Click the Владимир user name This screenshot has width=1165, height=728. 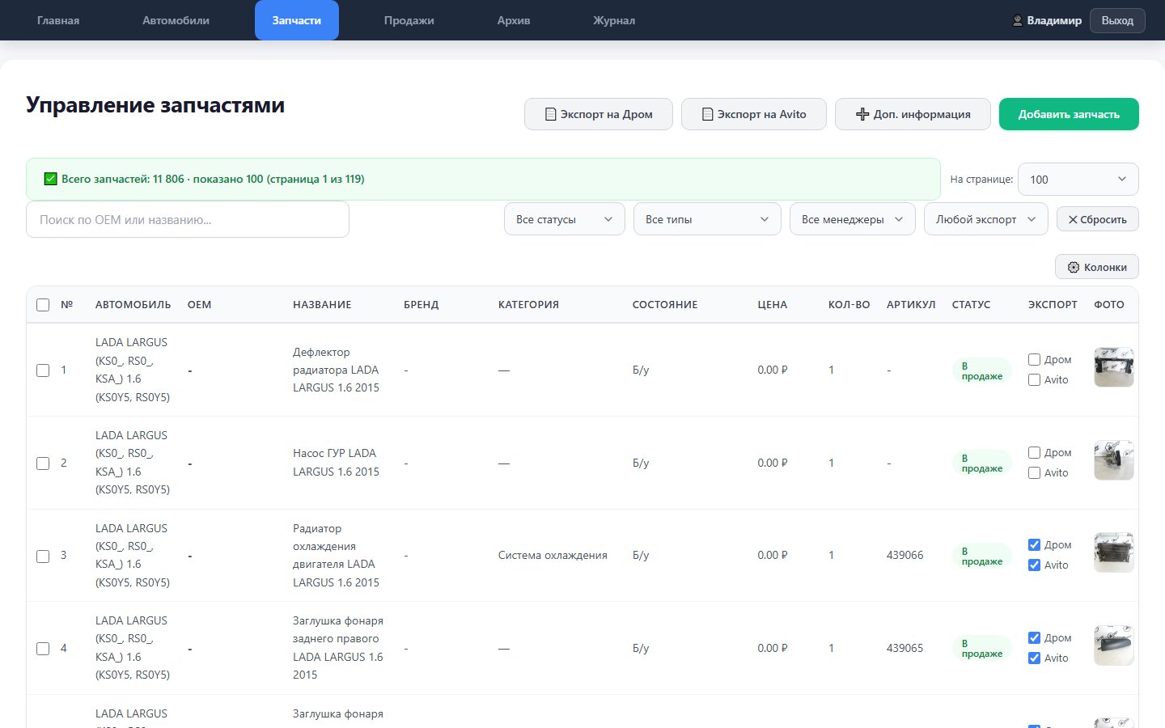click(x=1054, y=21)
